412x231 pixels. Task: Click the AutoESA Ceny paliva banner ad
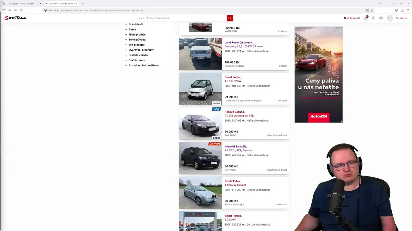319,74
